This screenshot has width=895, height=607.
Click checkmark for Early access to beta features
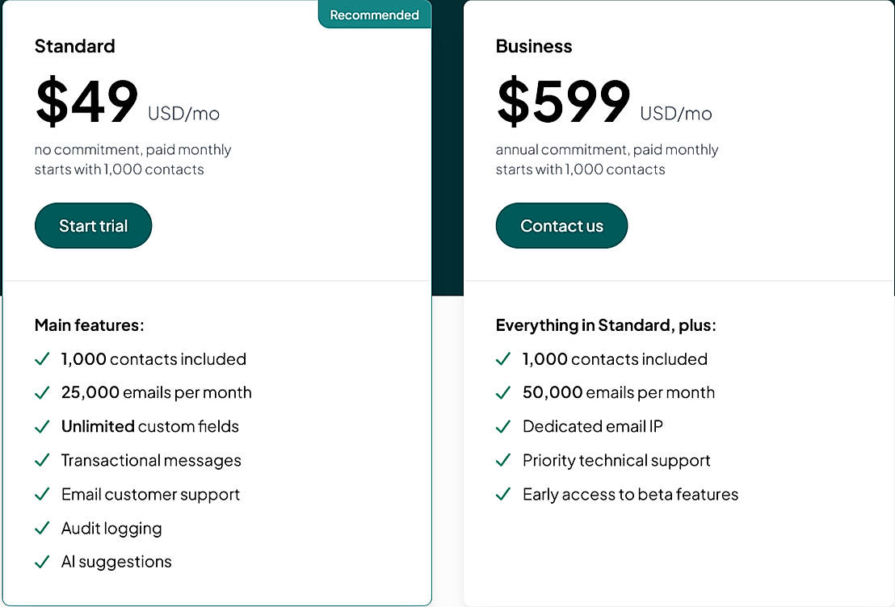503,495
